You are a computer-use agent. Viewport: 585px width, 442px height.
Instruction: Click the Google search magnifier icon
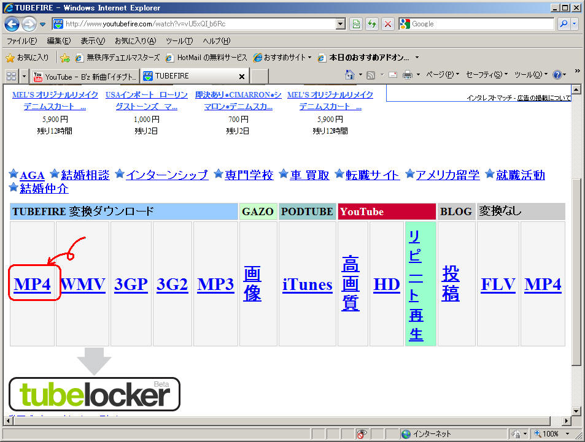(564, 24)
